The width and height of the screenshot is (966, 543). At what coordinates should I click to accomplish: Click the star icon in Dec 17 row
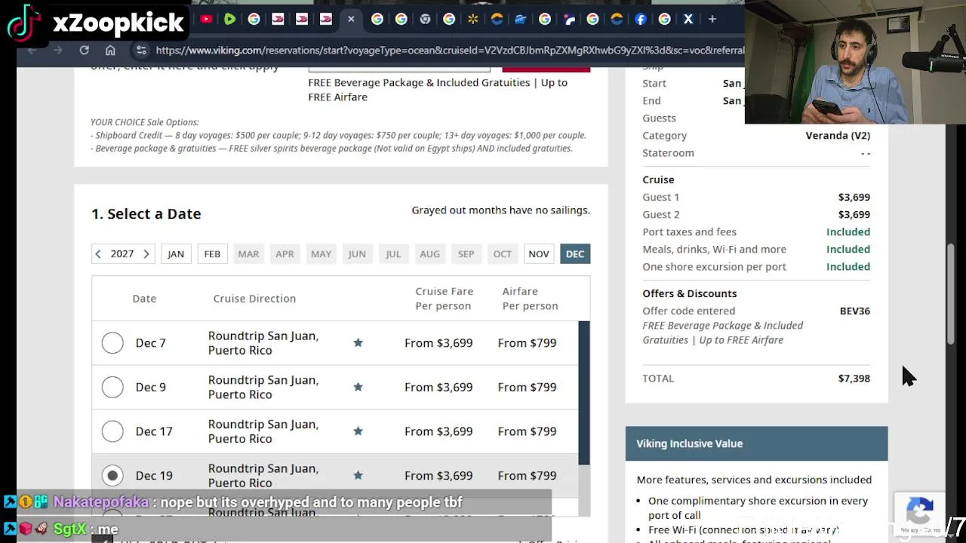pyautogui.click(x=358, y=431)
